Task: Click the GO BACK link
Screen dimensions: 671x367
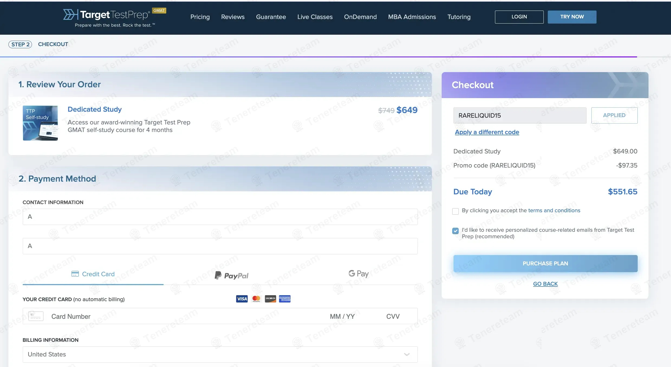Action: pyautogui.click(x=545, y=284)
